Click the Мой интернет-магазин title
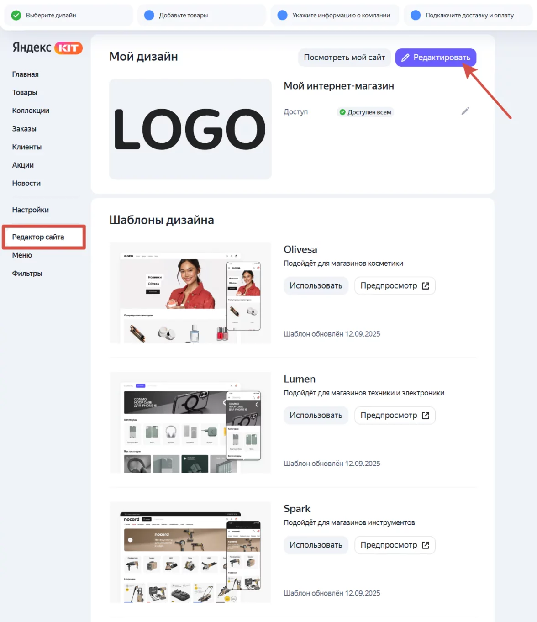The height and width of the screenshot is (622, 537). coord(339,86)
